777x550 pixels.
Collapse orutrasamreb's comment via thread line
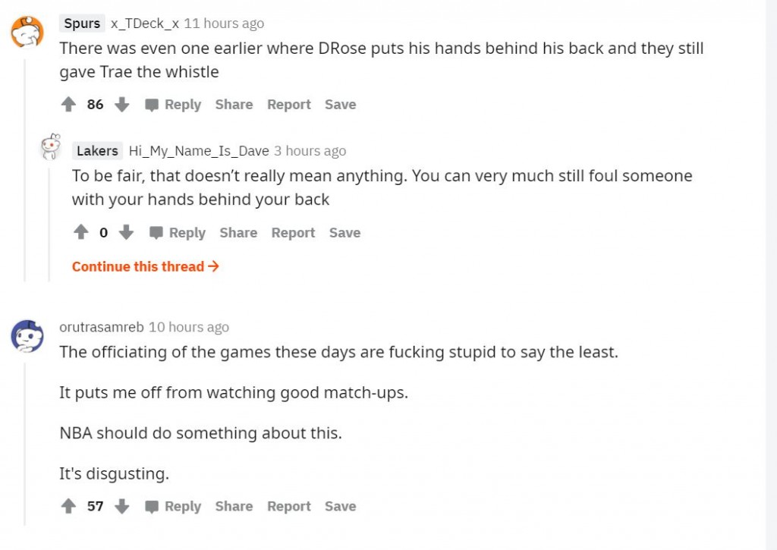pos(26,440)
